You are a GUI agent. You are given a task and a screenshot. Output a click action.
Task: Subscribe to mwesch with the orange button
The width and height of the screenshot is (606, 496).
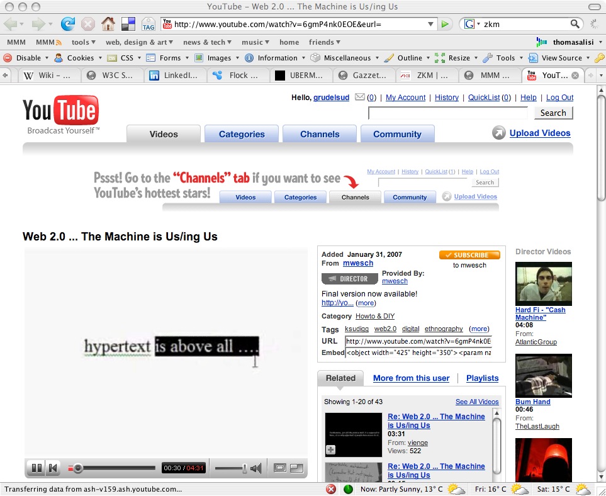pyautogui.click(x=469, y=255)
